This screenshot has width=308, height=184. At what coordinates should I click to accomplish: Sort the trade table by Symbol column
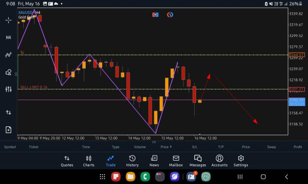pos(10,147)
